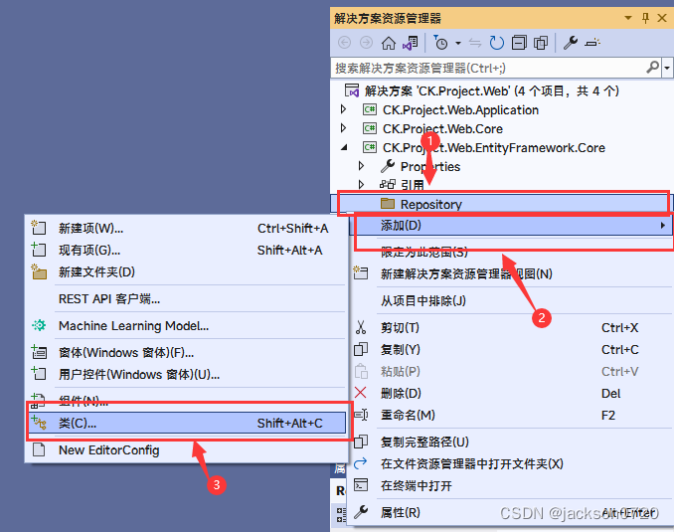The height and width of the screenshot is (532, 674).
Task: Collapse the CK.Project.Web.EntityFramework.Core node
Action: coord(344,147)
